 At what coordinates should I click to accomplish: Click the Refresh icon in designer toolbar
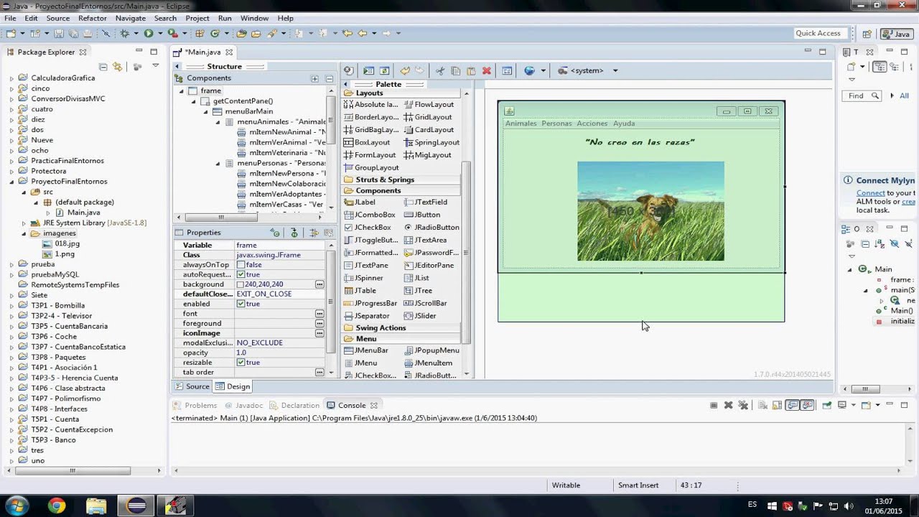(385, 70)
